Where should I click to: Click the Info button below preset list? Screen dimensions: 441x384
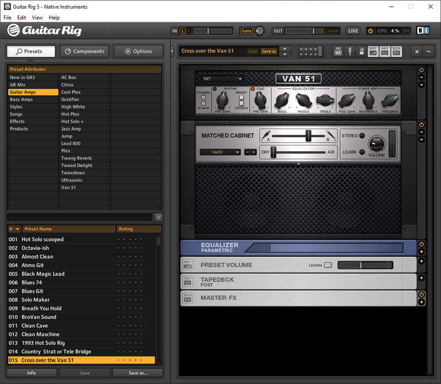[31, 372]
